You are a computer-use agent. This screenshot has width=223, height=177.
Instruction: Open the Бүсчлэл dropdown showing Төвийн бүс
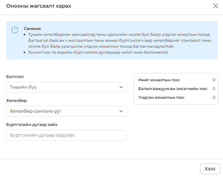[x=67, y=87]
